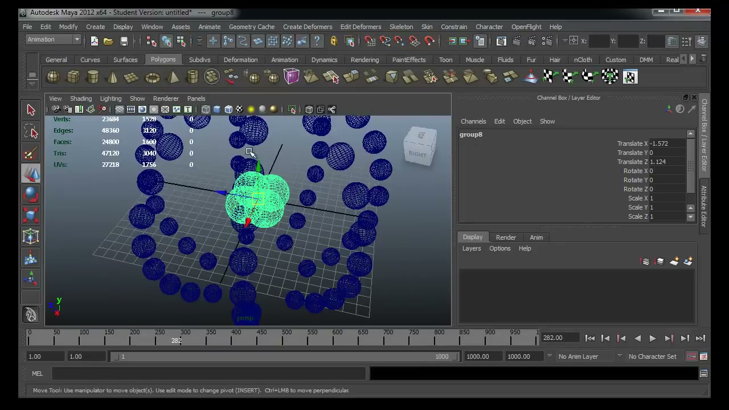The width and height of the screenshot is (729, 410).
Task: Click the planar UV mapping checker shelf icon
Action: click(550, 76)
